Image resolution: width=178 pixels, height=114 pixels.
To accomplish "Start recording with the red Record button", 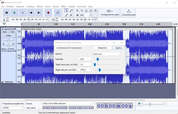I will point(48,13).
